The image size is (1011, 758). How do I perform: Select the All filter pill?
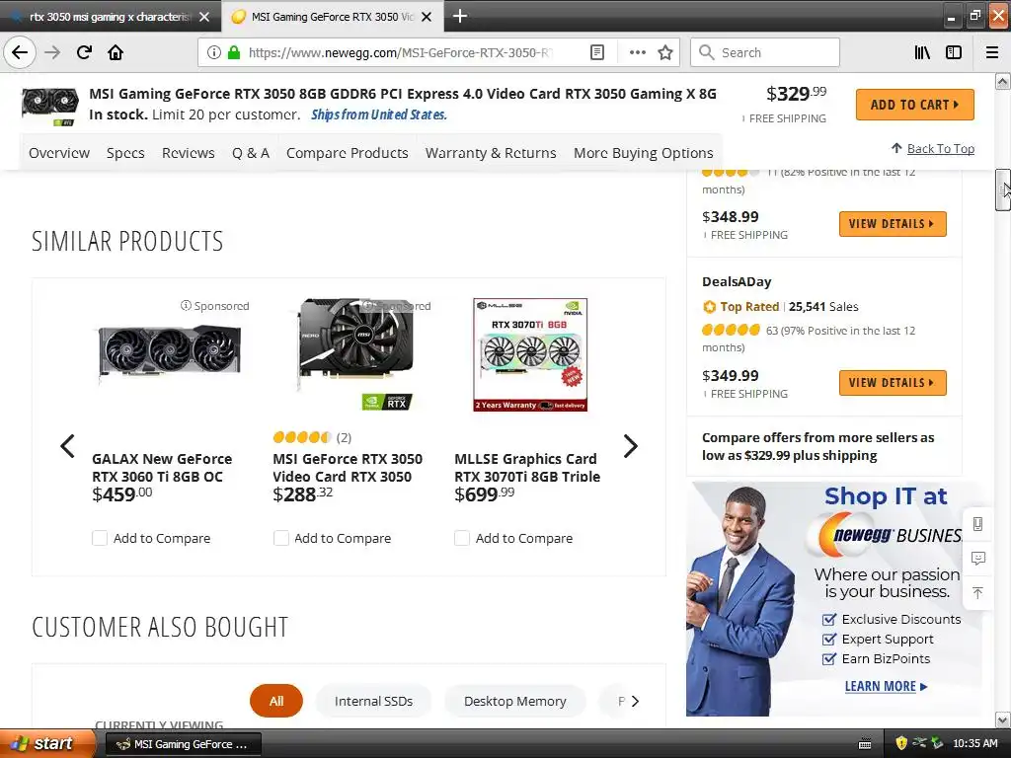pos(276,701)
